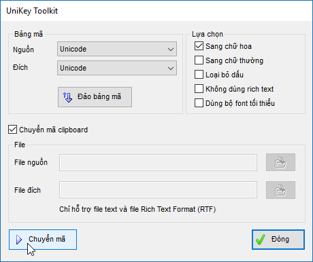This screenshot has width=313, height=262.
Task: Close the dialog with the Đóng button
Action: (278, 240)
